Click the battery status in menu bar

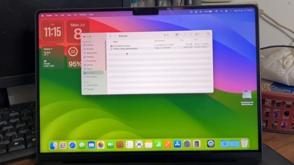[x=208, y=11]
